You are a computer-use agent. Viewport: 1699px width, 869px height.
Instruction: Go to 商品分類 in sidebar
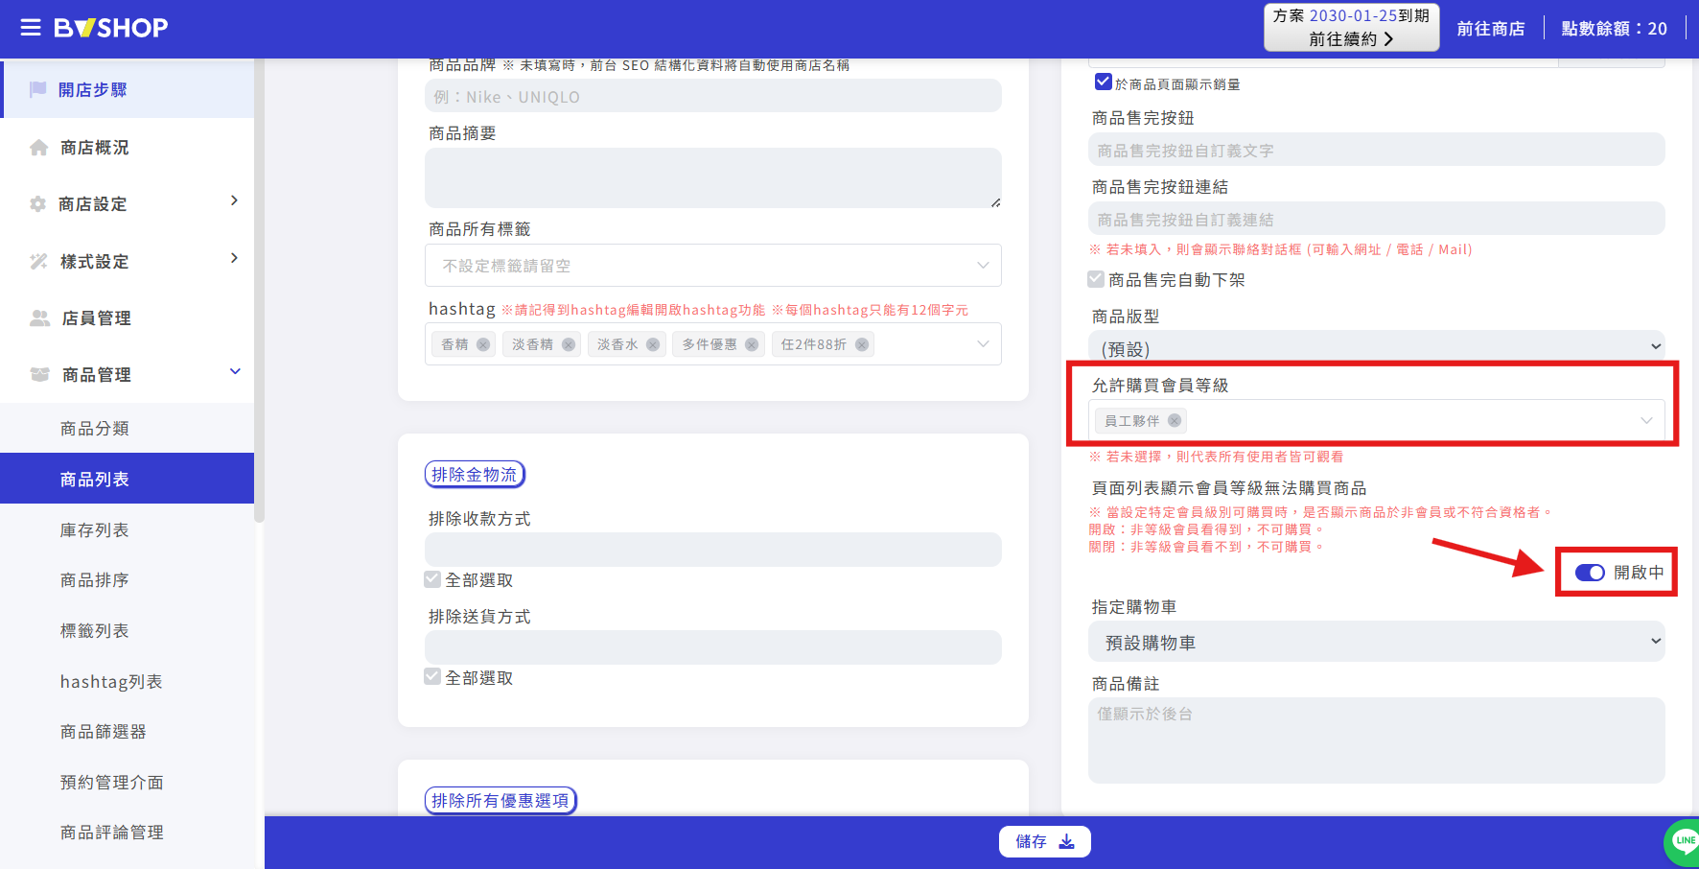(x=95, y=429)
